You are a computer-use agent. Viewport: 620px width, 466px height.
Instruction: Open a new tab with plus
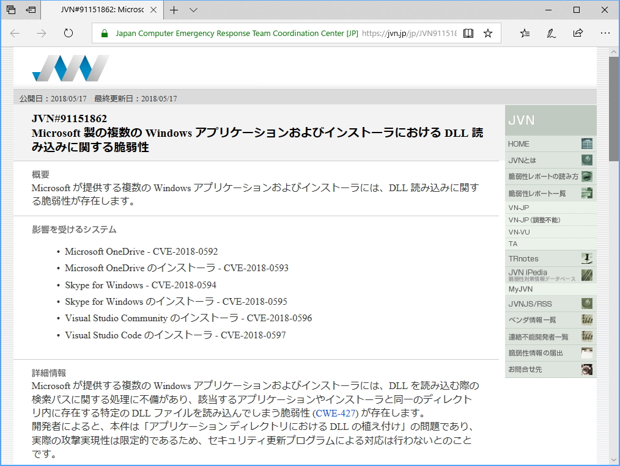(x=174, y=10)
